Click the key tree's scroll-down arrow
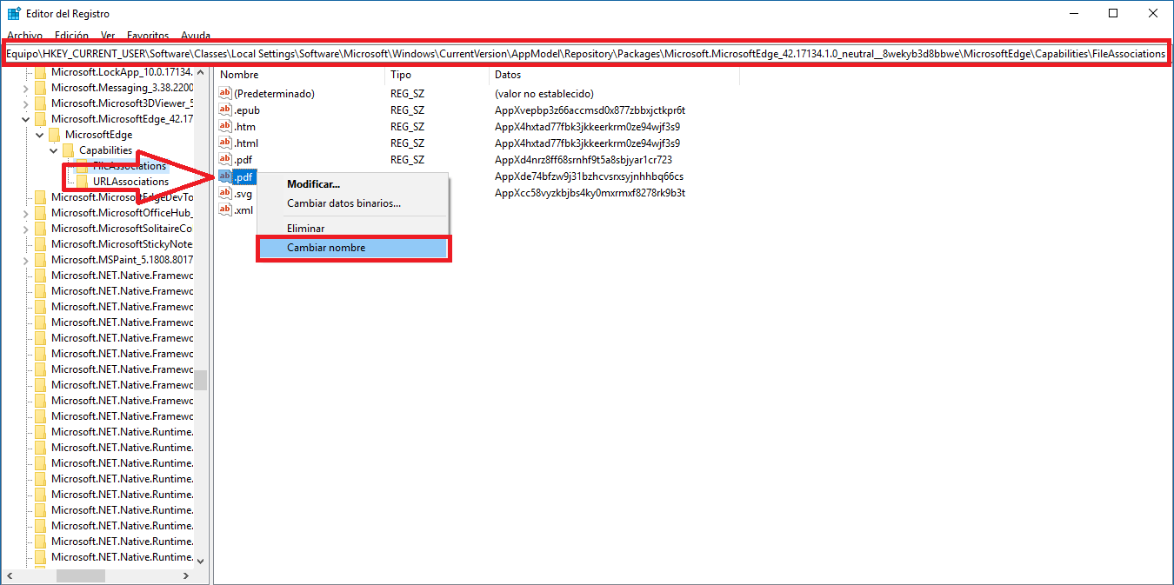The width and height of the screenshot is (1174, 585). (x=201, y=561)
